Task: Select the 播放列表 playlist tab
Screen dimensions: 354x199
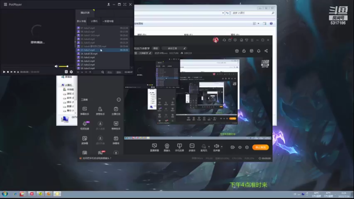Action: coord(85,13)
